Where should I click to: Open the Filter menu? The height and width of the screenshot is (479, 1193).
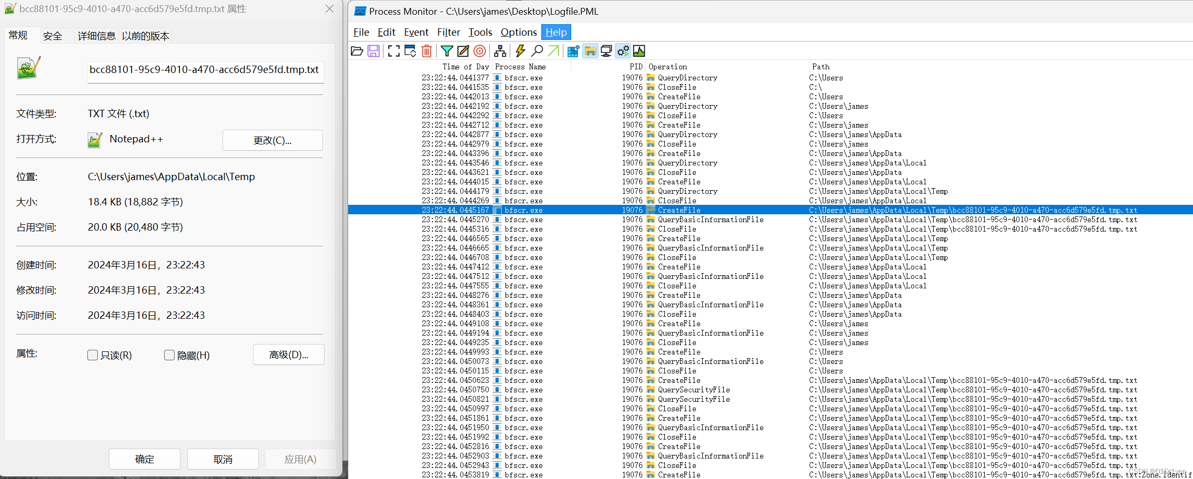pos(448,32)
